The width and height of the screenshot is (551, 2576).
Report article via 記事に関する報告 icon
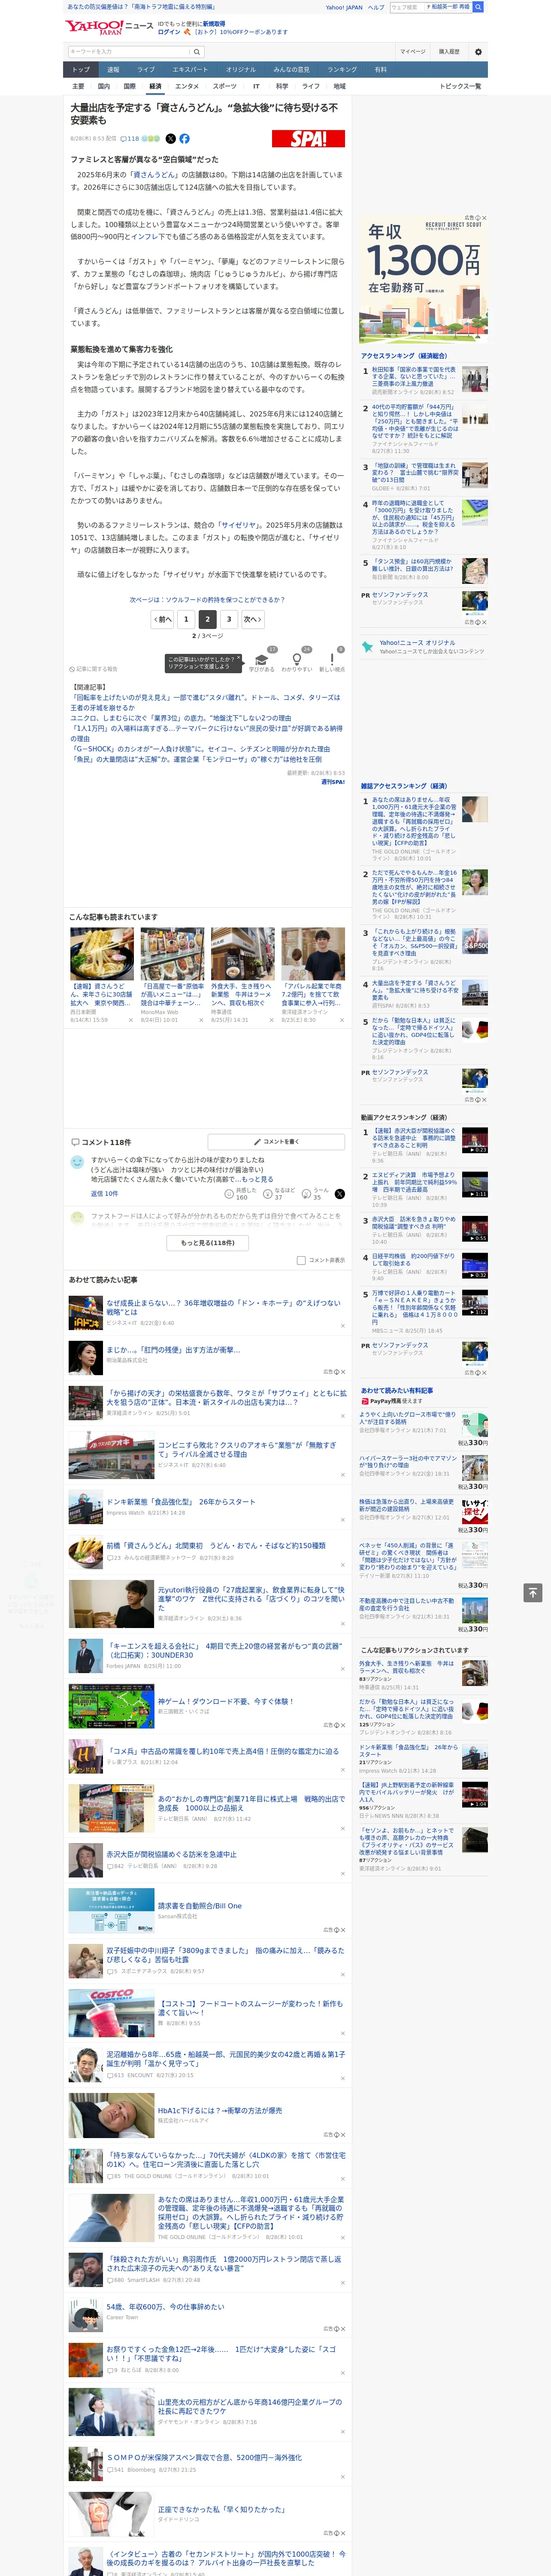coord(94,669)
